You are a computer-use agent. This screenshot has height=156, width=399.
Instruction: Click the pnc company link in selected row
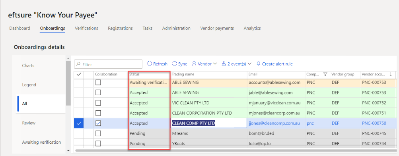click(310, 123)
